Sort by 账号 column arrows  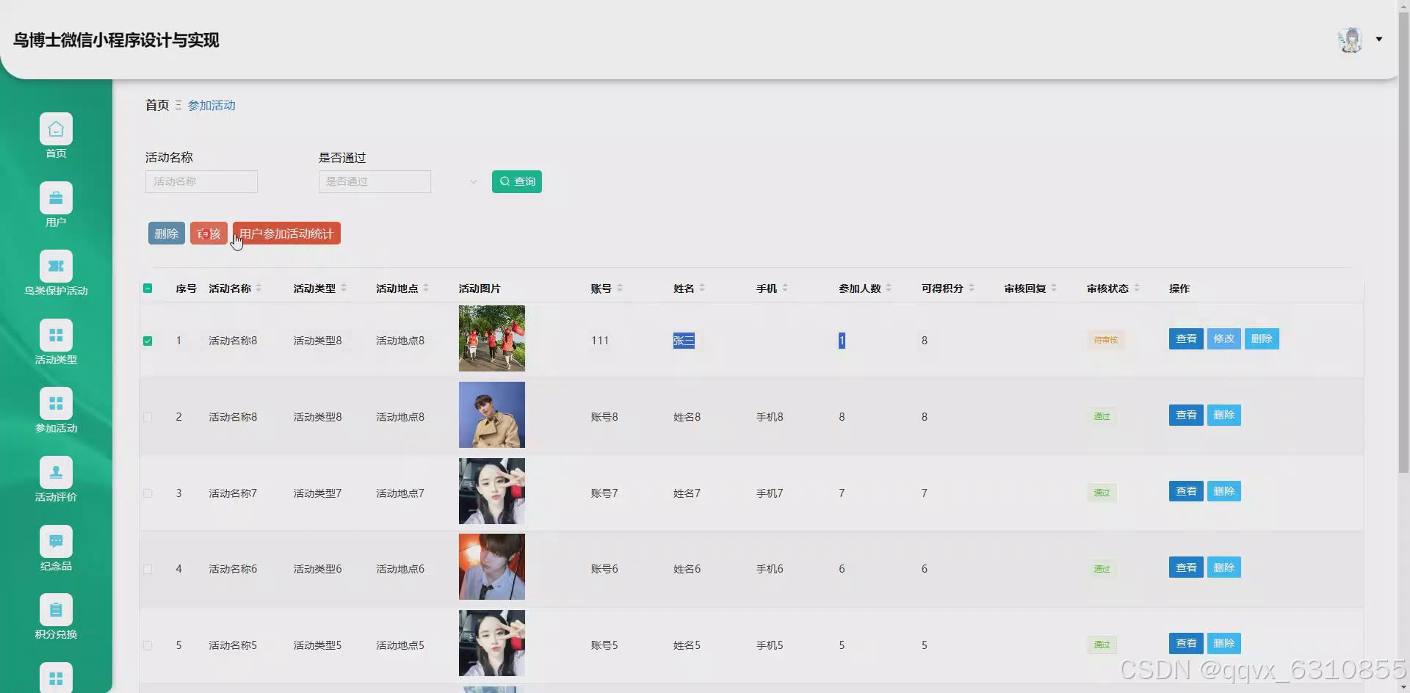620,289
